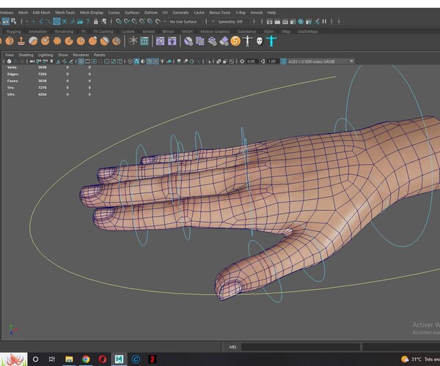
Task: Click the No Live Surface field
Action: coord(185,21)
